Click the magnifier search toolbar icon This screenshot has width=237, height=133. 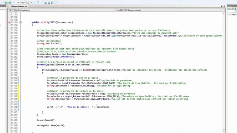56,3
